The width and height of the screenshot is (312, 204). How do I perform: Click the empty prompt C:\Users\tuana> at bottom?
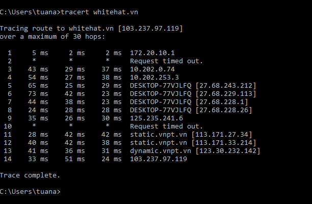pos(30,192)
